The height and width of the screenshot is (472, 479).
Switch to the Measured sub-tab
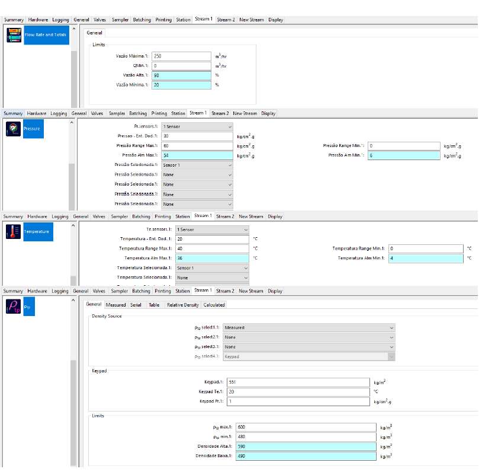[116, 305]
